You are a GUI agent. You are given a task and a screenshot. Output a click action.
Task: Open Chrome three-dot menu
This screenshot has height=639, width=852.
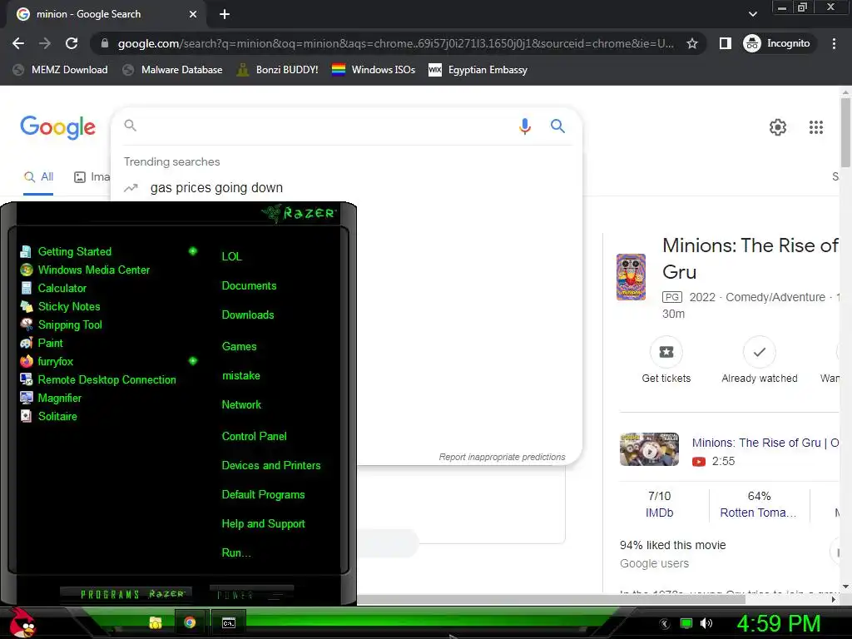[x=834, y=43]
